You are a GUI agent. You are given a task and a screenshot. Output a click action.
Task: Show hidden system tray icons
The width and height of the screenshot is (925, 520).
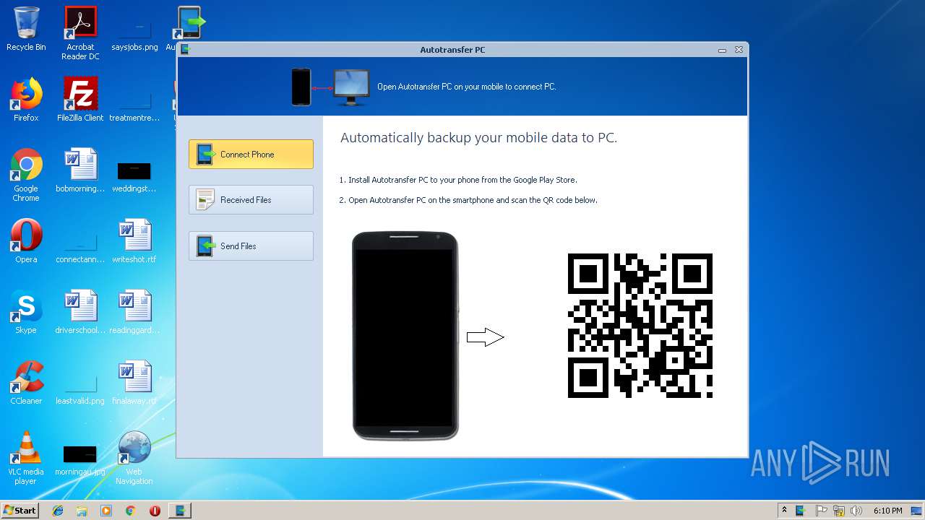(x=784, y=511)
